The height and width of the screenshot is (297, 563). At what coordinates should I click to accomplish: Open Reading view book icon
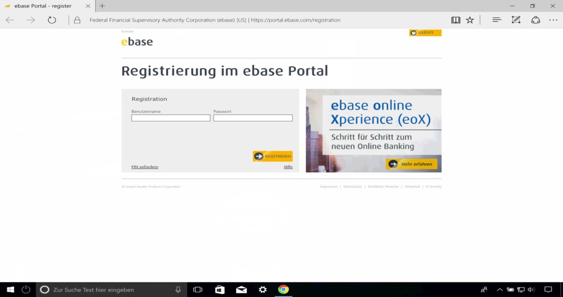point(456,20)
